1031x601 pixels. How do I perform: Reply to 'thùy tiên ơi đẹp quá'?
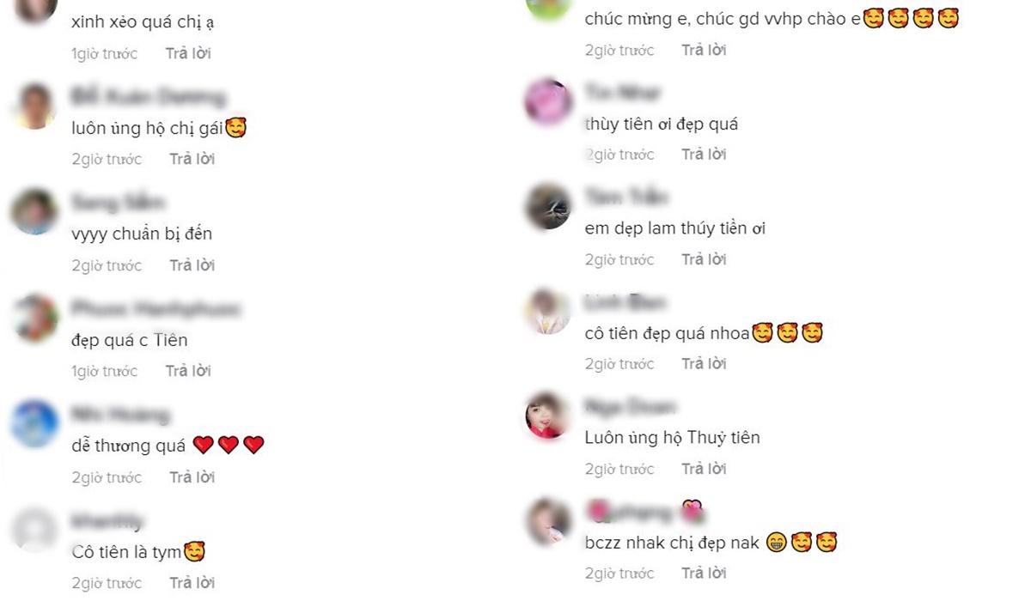click(704, 155)
